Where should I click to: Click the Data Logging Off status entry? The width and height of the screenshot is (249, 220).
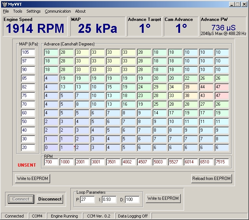pos(133,216)
